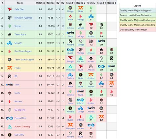Click the Aurora Gaming triangle logo in row 15
Screen dimensions: 156x139
click(x=10, y=127)
